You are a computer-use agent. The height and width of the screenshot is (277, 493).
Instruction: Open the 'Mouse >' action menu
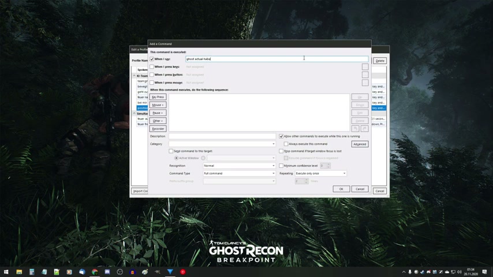pos(158,104)
